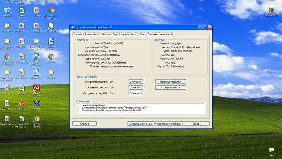282x159 pixels.
Task: Click the device name NVIDIA GeForce FX 5200
Action: point(112,43)
